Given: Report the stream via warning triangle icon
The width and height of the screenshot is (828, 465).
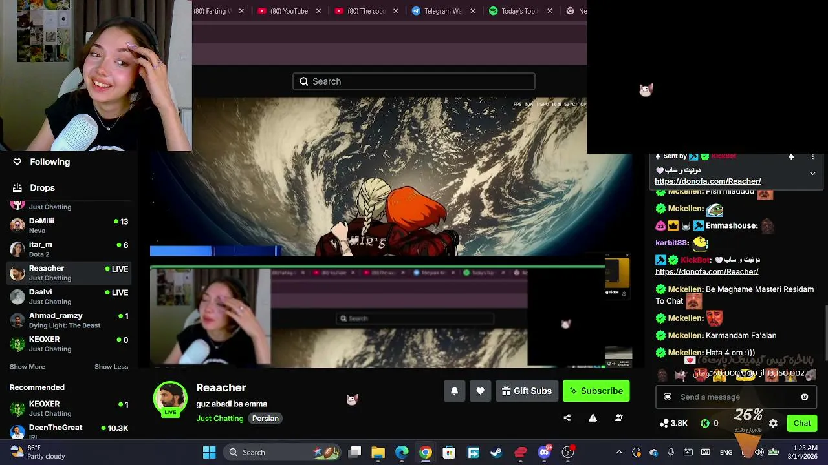Looking at the screenshot, I should click(593, 418).
